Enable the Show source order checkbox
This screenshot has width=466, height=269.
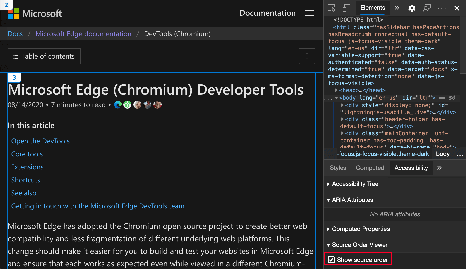(x=331, y=260)
